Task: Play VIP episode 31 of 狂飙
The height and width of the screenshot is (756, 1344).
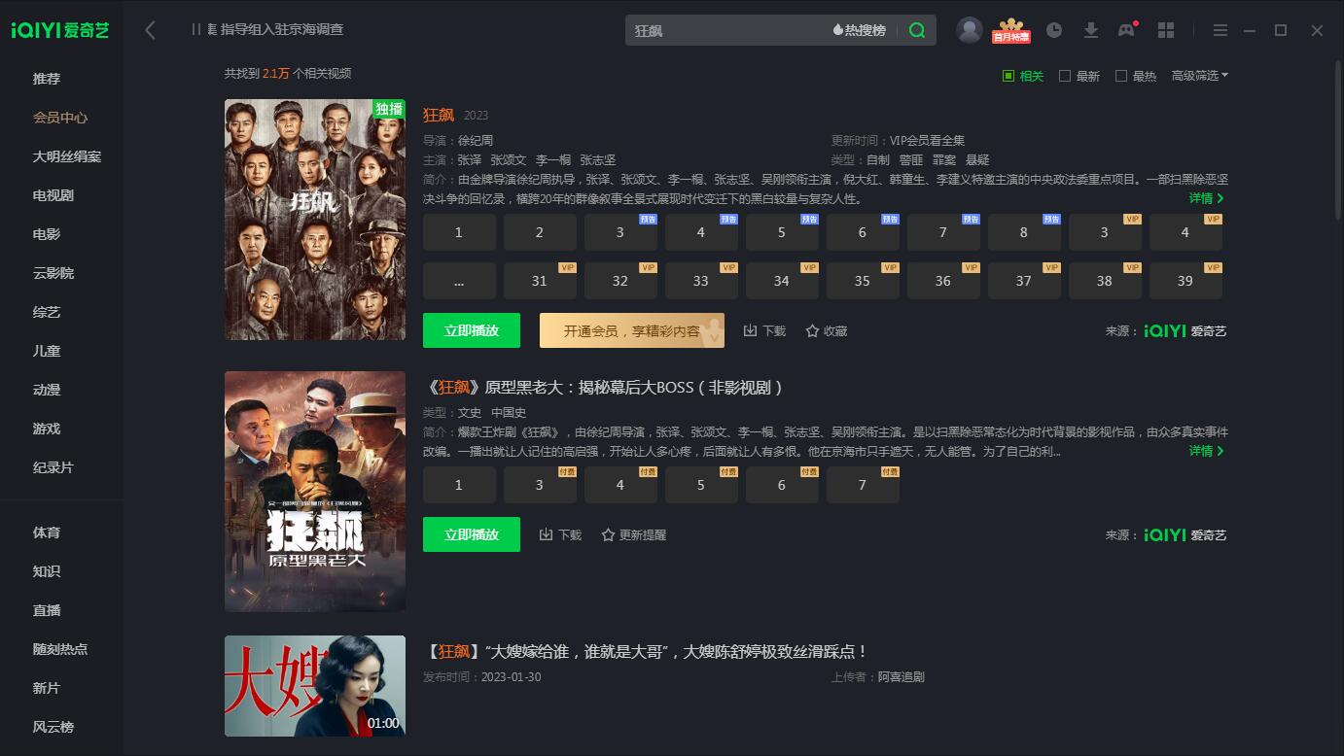Action: (x=540, y=281)
